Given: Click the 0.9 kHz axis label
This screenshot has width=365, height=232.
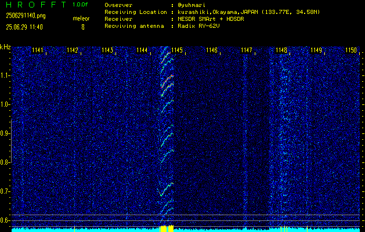Looking at the screenshot, I should [x=4, y=133].
